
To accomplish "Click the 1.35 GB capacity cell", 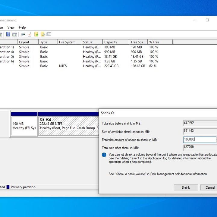I will tap(110, 61).
